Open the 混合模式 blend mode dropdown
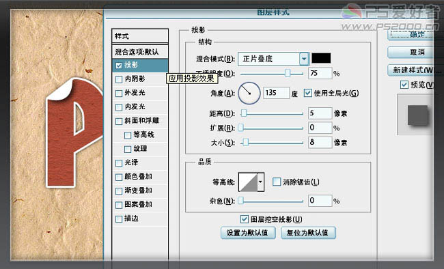This screenshot has height=269, width=444. (x=273, y=59)
